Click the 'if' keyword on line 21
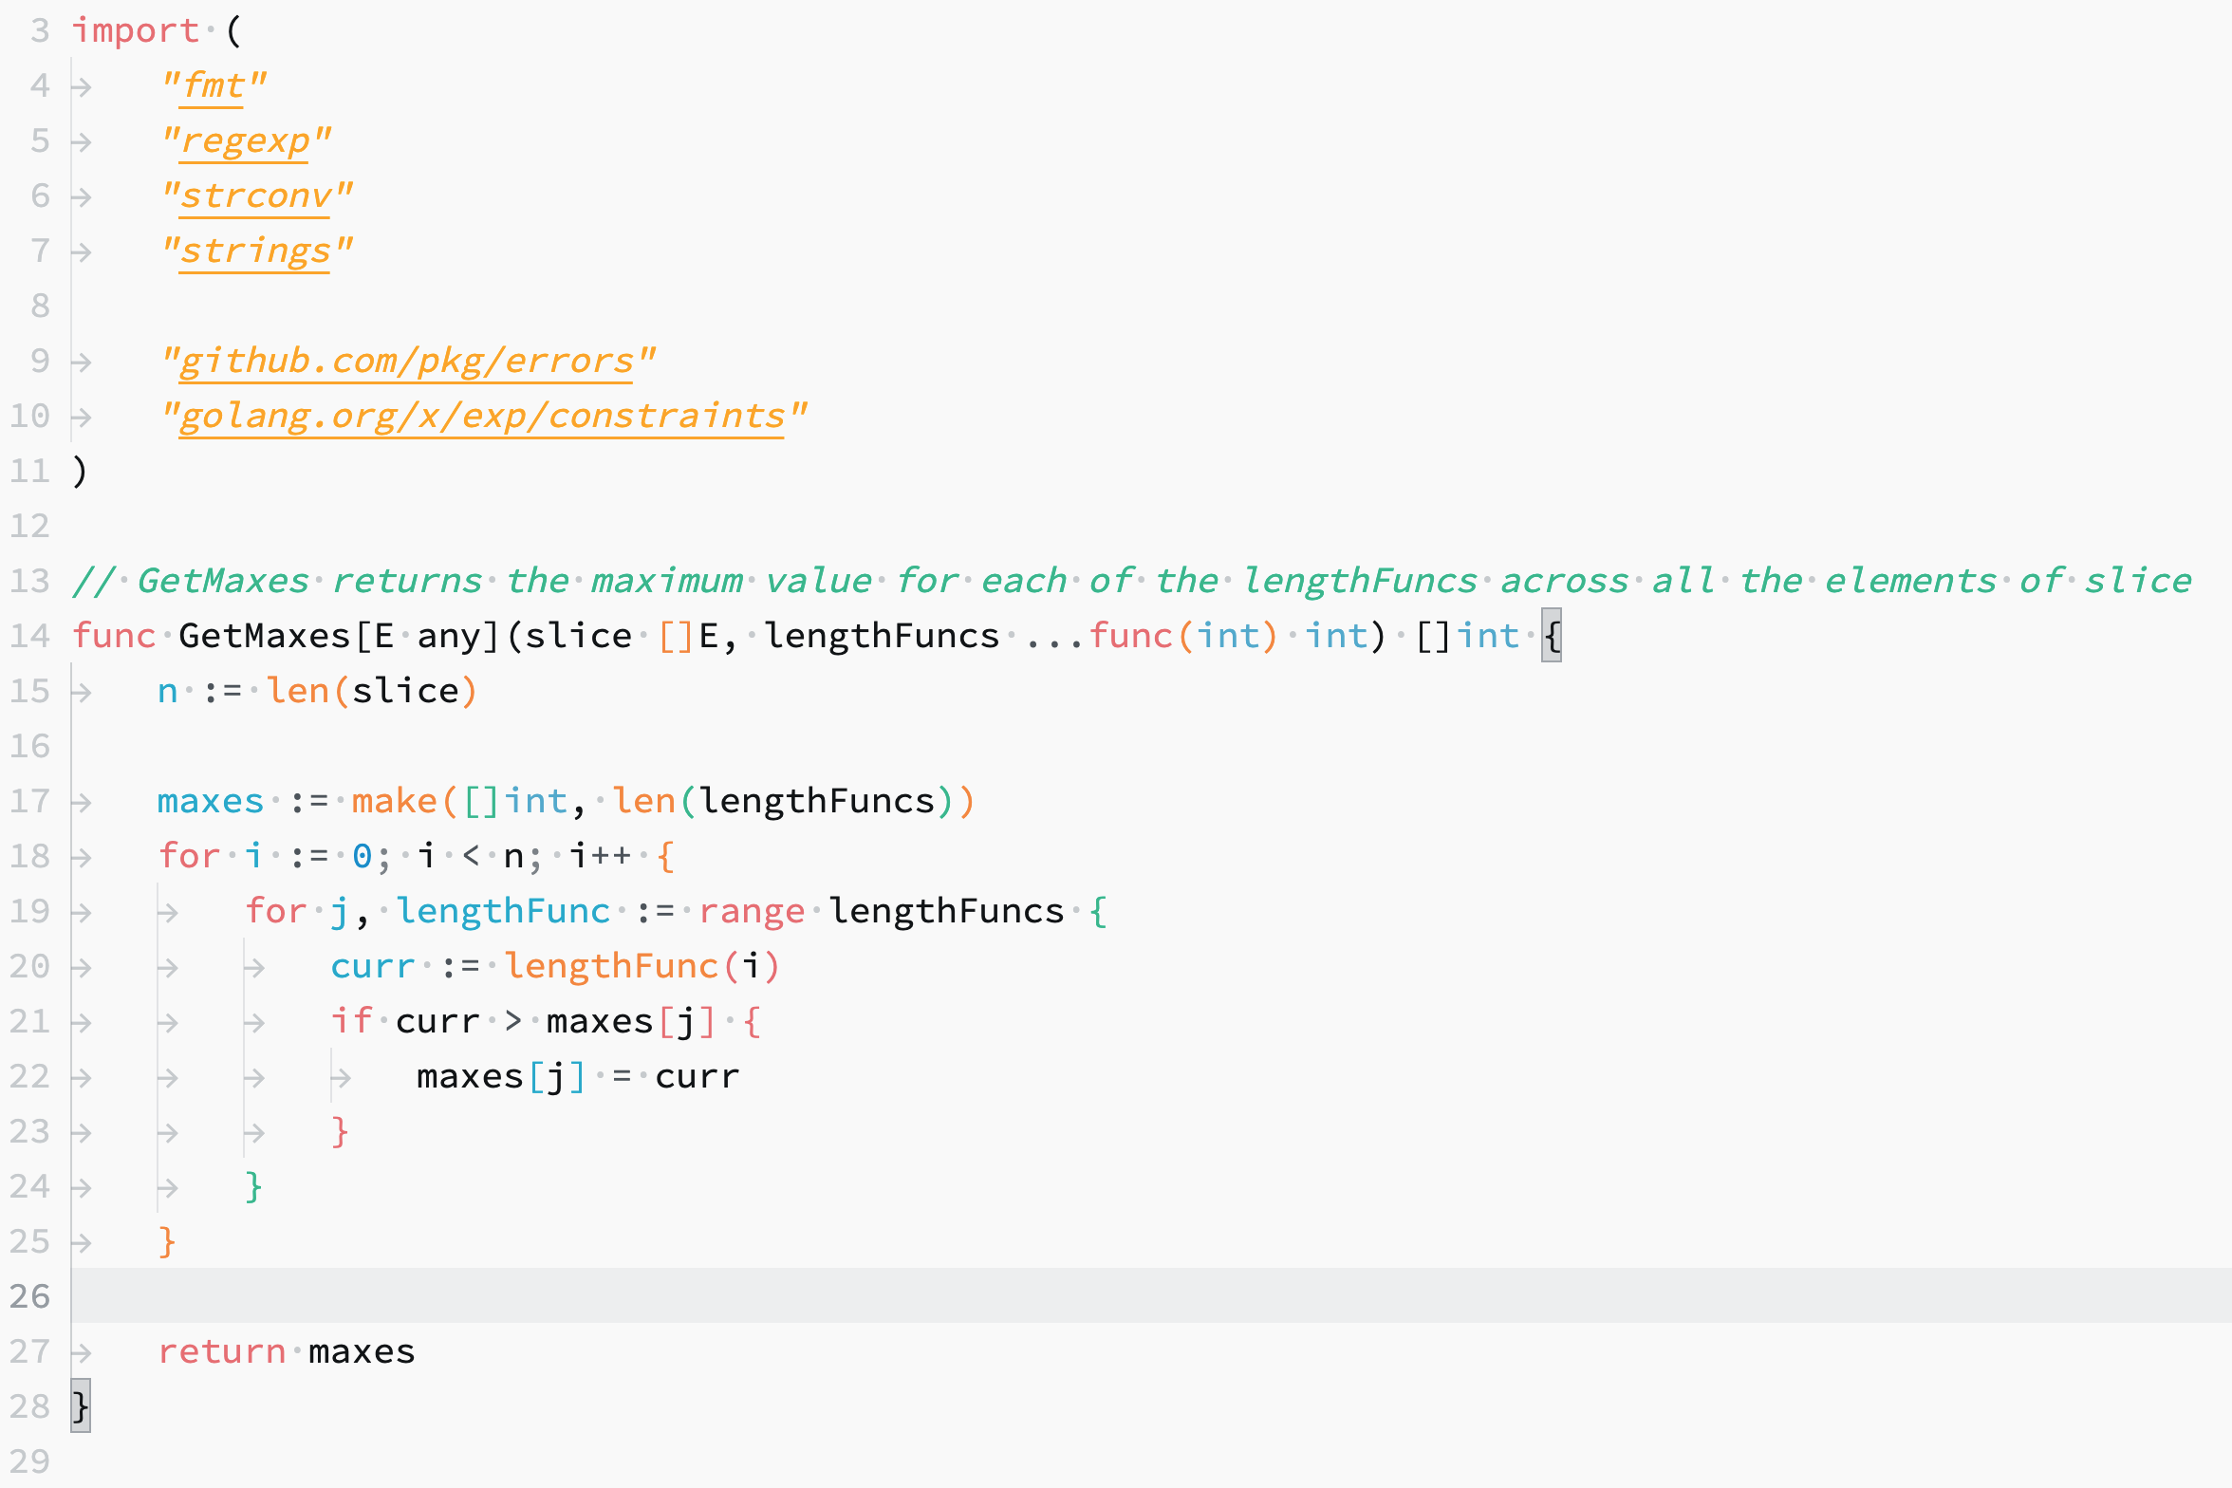This screenshot has height=1488, width=2232. coord(352,1021)
